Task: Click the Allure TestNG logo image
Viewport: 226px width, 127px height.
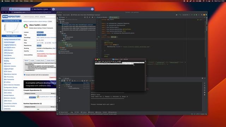Action: [x=26, y=26]
